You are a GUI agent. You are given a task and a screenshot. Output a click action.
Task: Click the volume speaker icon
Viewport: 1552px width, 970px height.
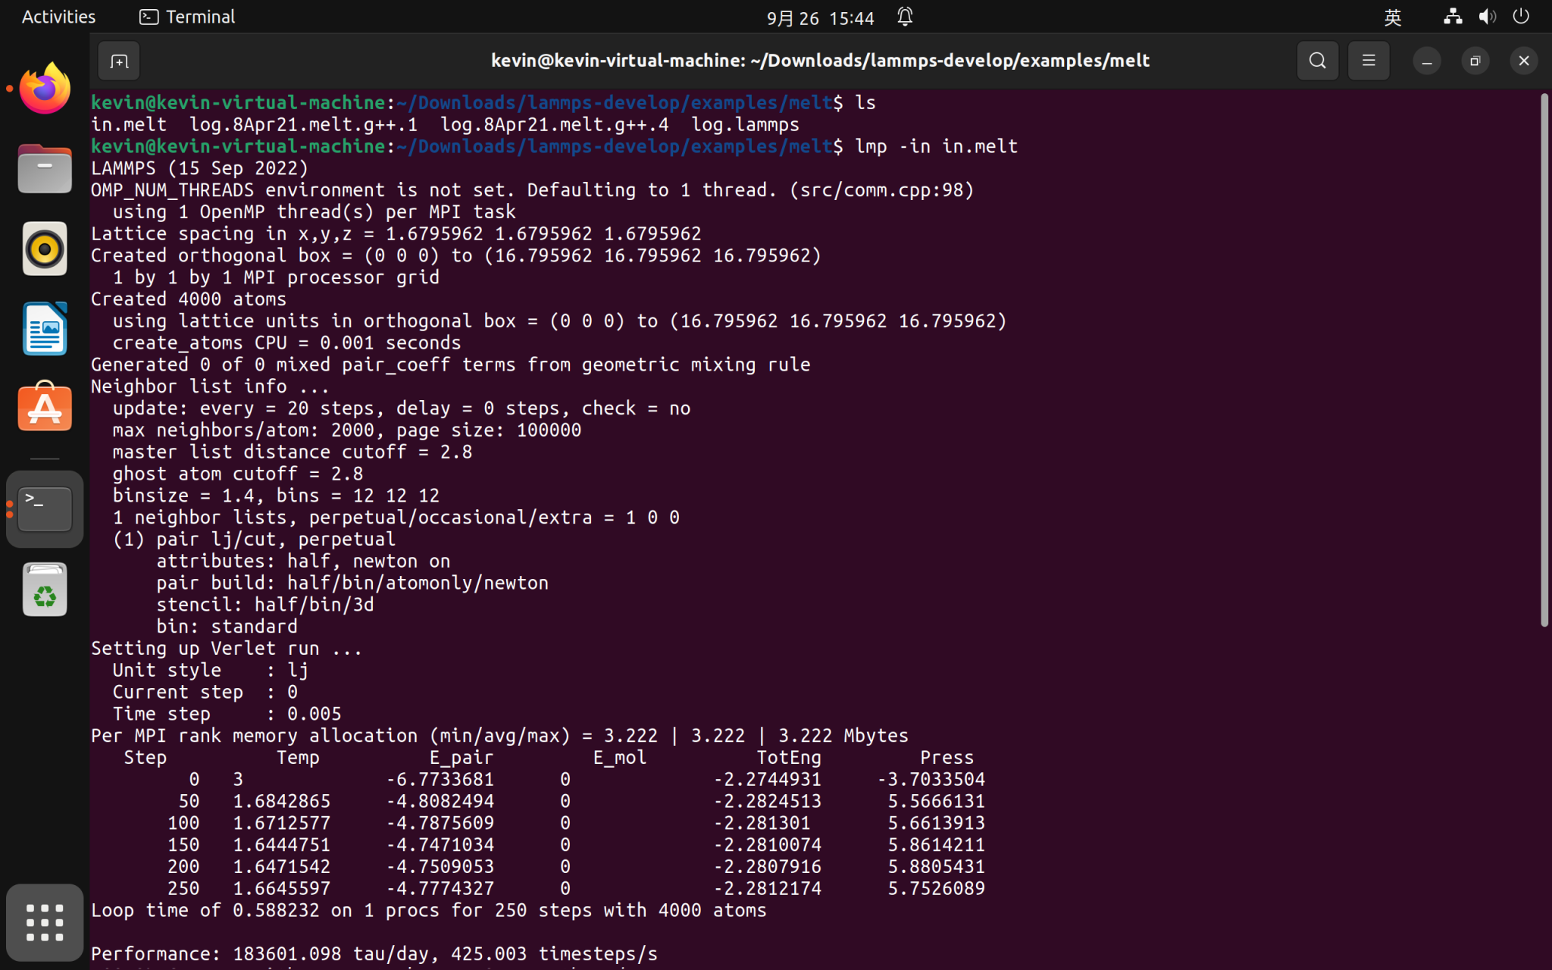[x=1487, y=17]
